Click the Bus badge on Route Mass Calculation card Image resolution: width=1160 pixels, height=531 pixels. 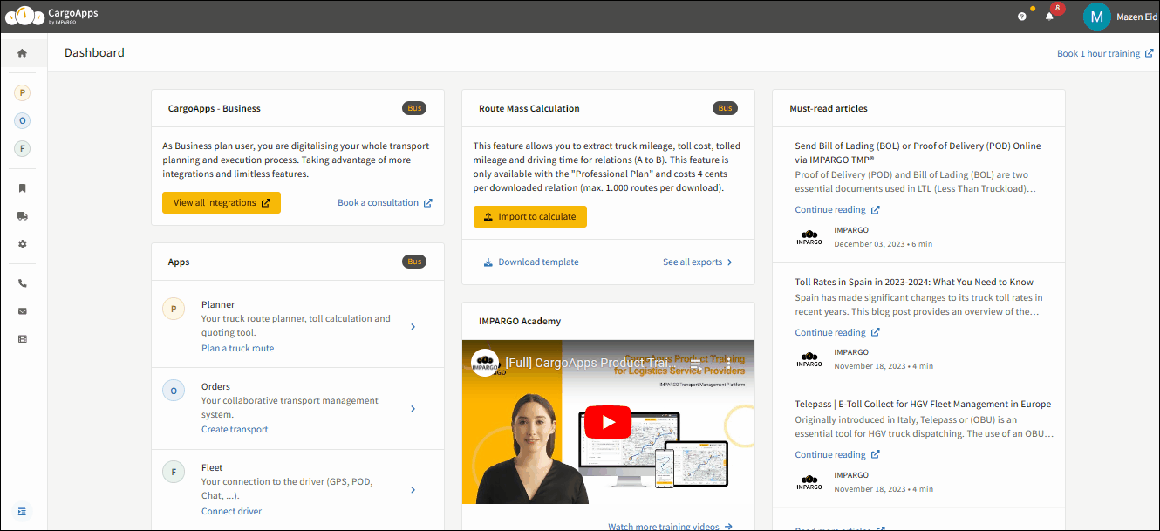pyautogui.click(x=725, y=109)
